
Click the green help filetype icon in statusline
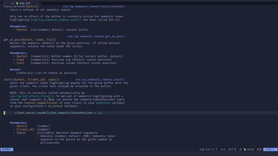point(245,149)
